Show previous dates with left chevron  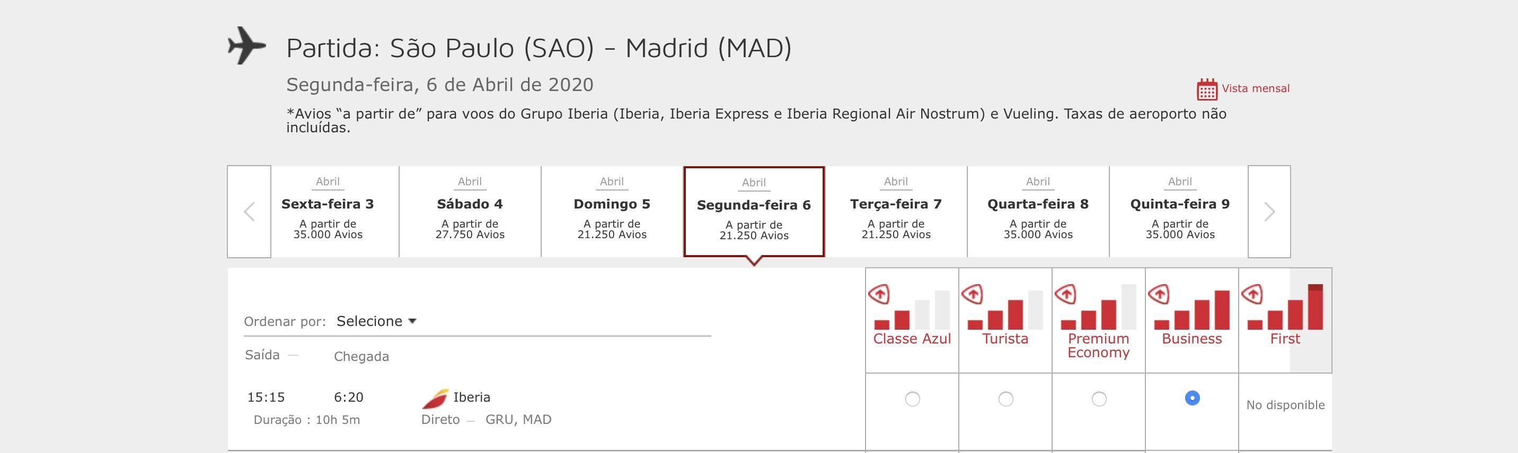click(249, 212)
